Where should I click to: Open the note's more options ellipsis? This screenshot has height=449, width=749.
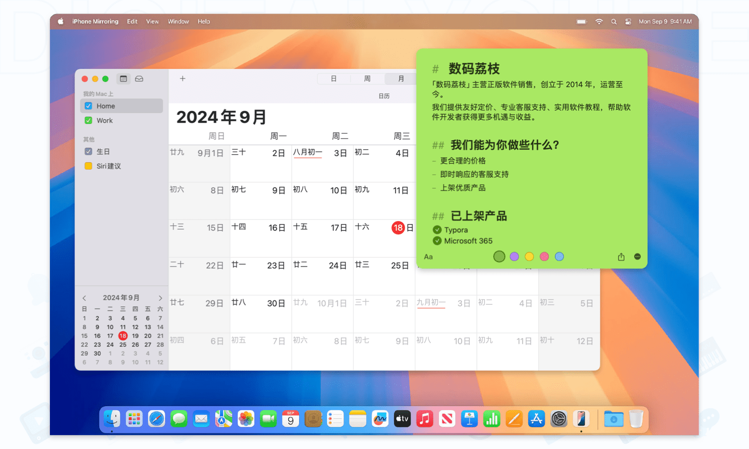[x=637, y=256]
